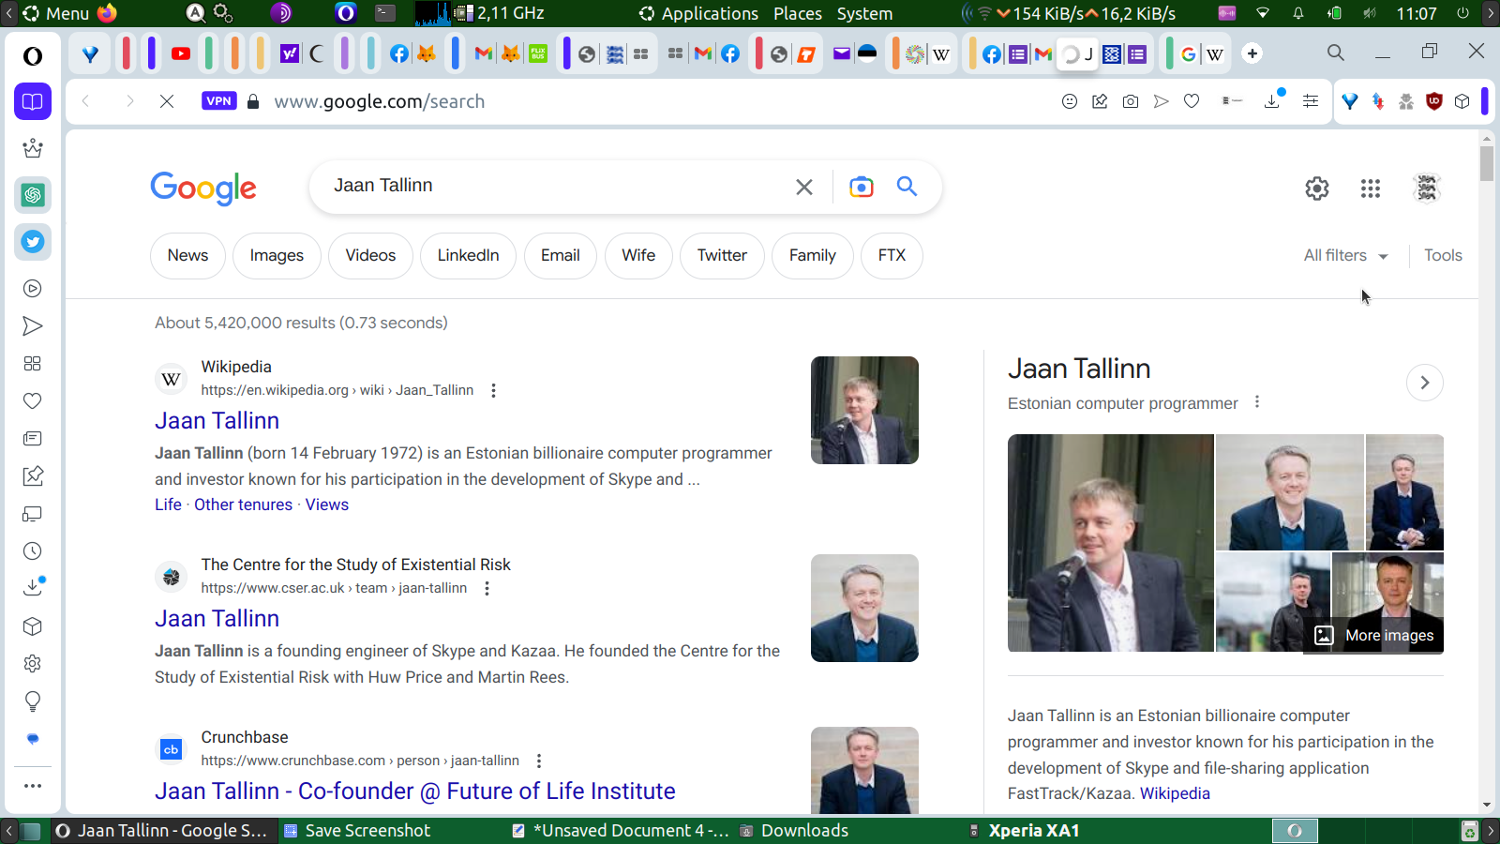The image size is (1500, 844).
Task: Open the Opera main menu icon
Action: [33, 56]
